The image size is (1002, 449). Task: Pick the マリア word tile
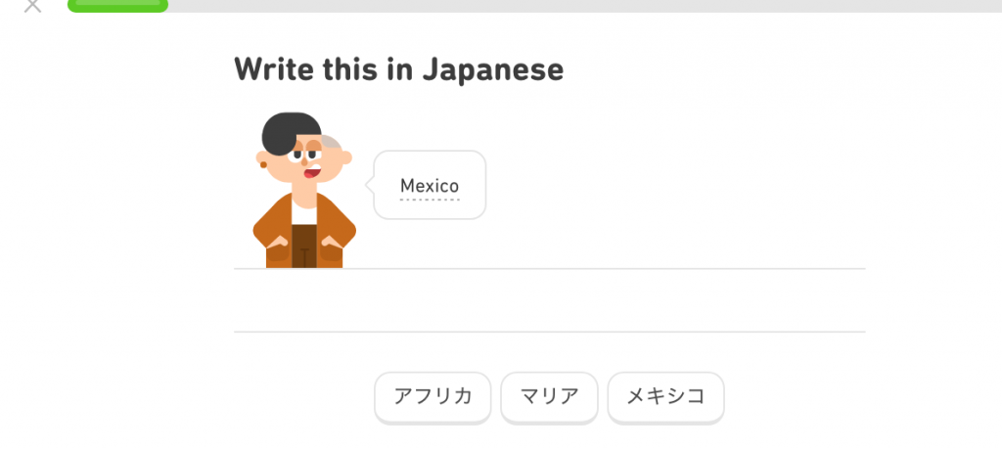tap(549, 396)
